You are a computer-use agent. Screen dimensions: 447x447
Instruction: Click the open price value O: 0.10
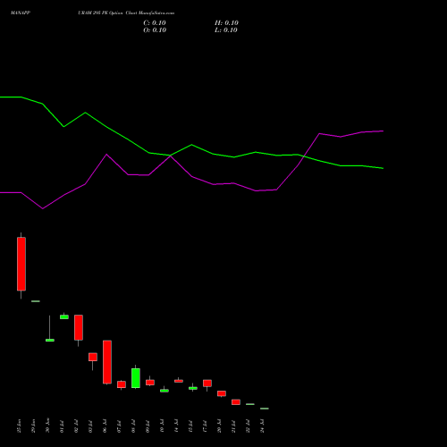[x=155, y=30]
